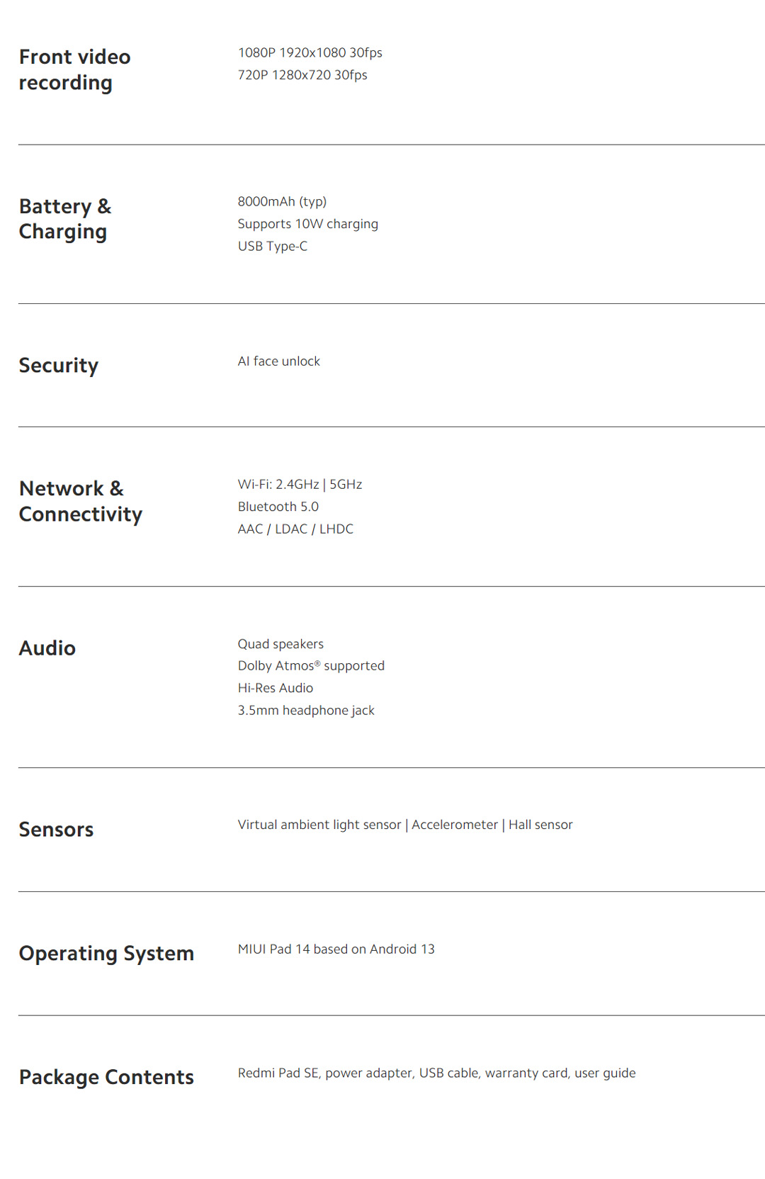Click the AAC / LDAC / LHDC codec line
This screenshot has height=1179, width=765.
pyautogui.click(x=295, y=529)
